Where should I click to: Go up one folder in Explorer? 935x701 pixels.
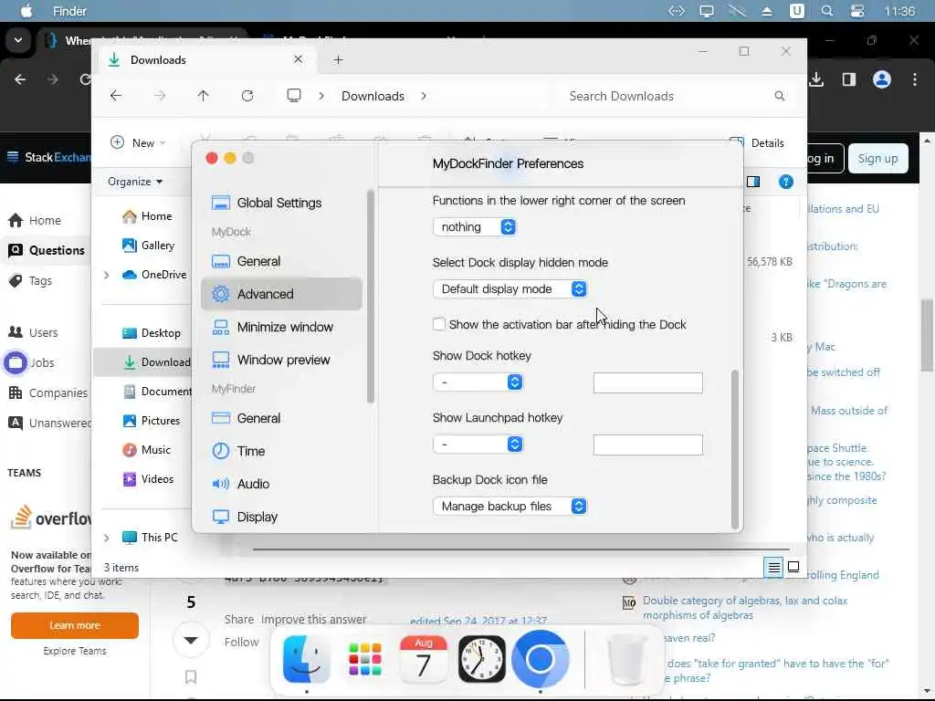coord(203,95)
